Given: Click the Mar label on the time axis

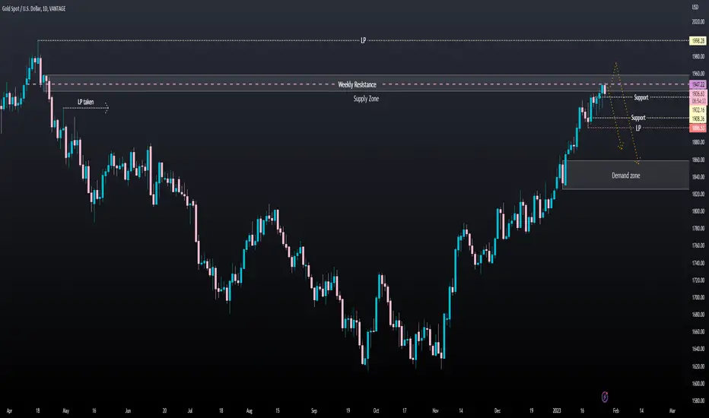Looking at the screenshot, I should [x=672, y=410].
